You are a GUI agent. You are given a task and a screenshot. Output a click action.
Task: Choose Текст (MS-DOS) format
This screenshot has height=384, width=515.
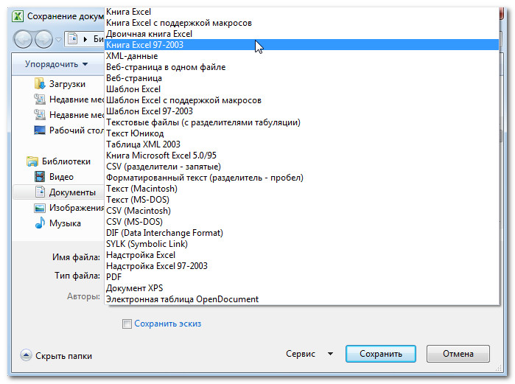[x=302, y=200]
